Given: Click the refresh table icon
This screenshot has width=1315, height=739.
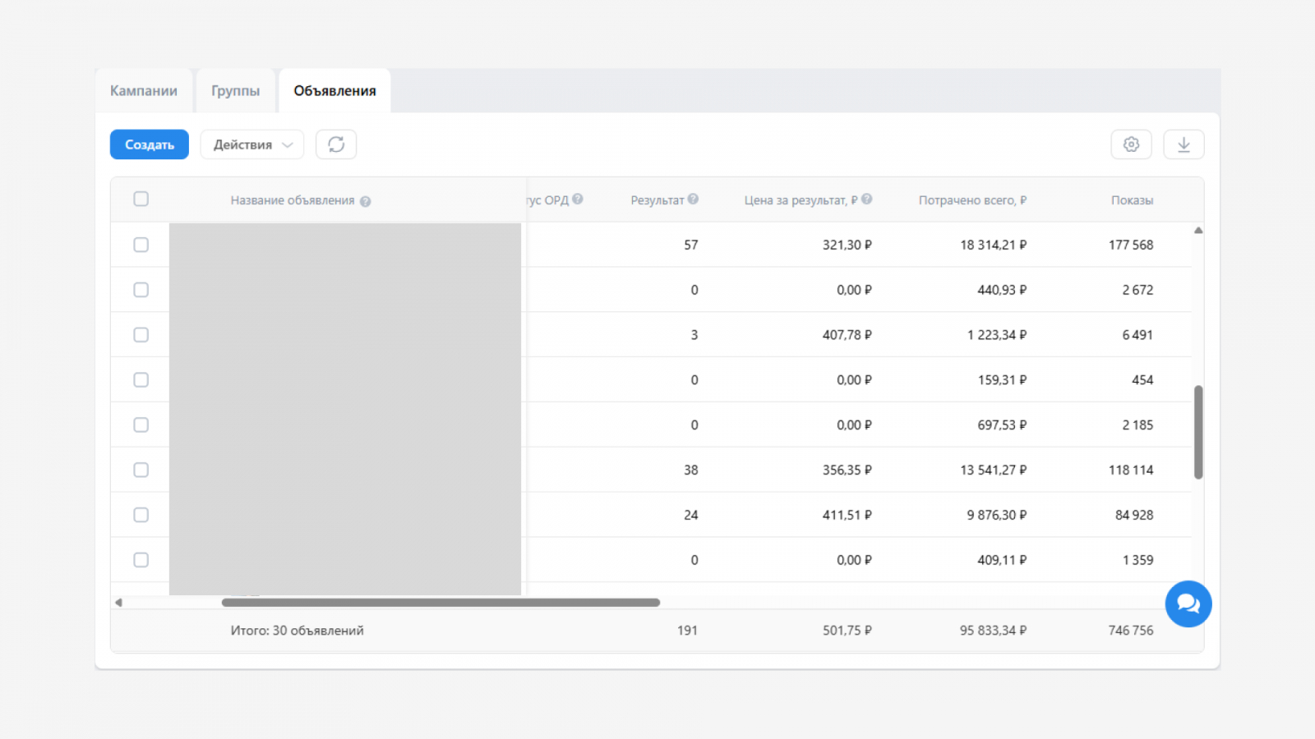Looking at the screenshot, I should tap(335, 145).
